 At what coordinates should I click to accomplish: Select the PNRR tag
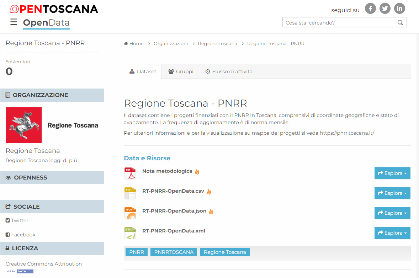137,252
